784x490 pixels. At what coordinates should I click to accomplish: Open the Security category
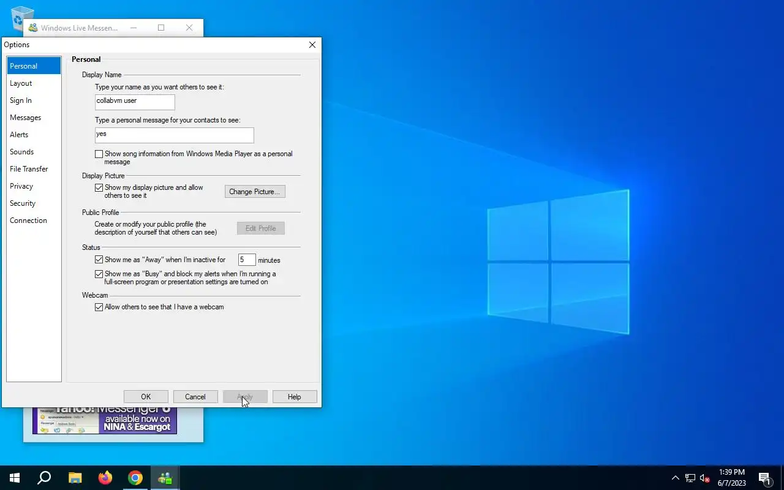pos(34,203)
